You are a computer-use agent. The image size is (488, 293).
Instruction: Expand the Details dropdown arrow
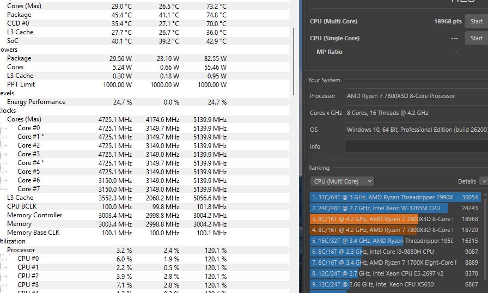coord(484,181)
